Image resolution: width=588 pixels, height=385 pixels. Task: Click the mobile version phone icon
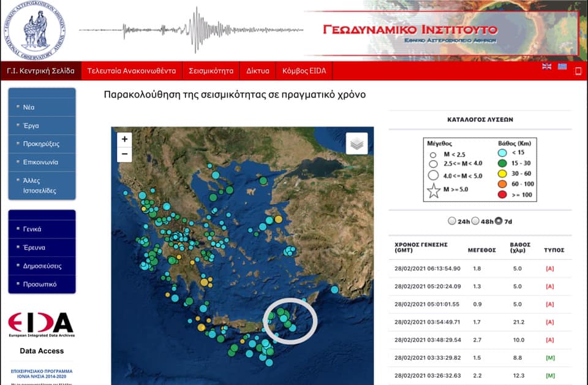[578, 71]
